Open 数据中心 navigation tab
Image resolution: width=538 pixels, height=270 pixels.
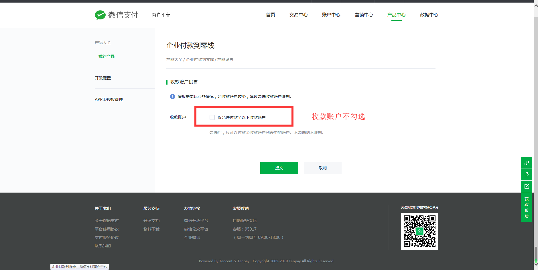pyautogui.click(x=429, y=15)
